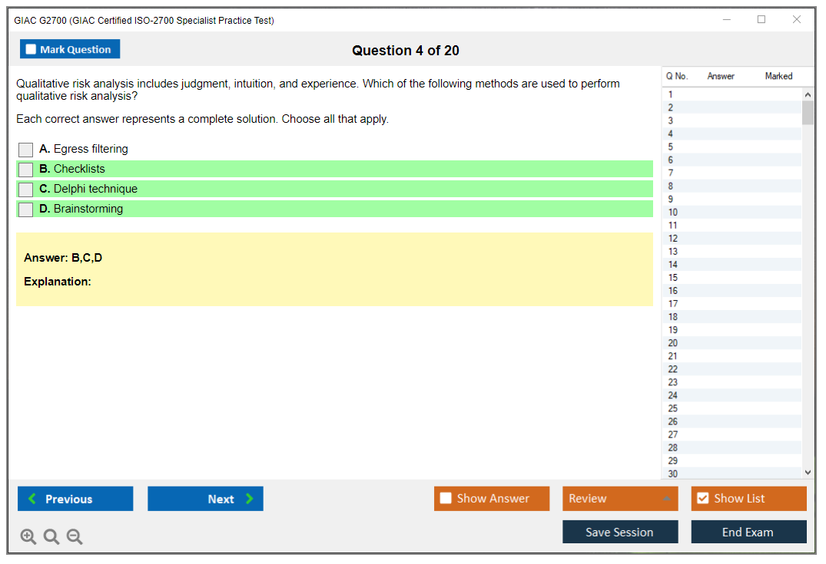The image size is (826, 564).
Task: Save the current session
Action: tap(620, 531)
